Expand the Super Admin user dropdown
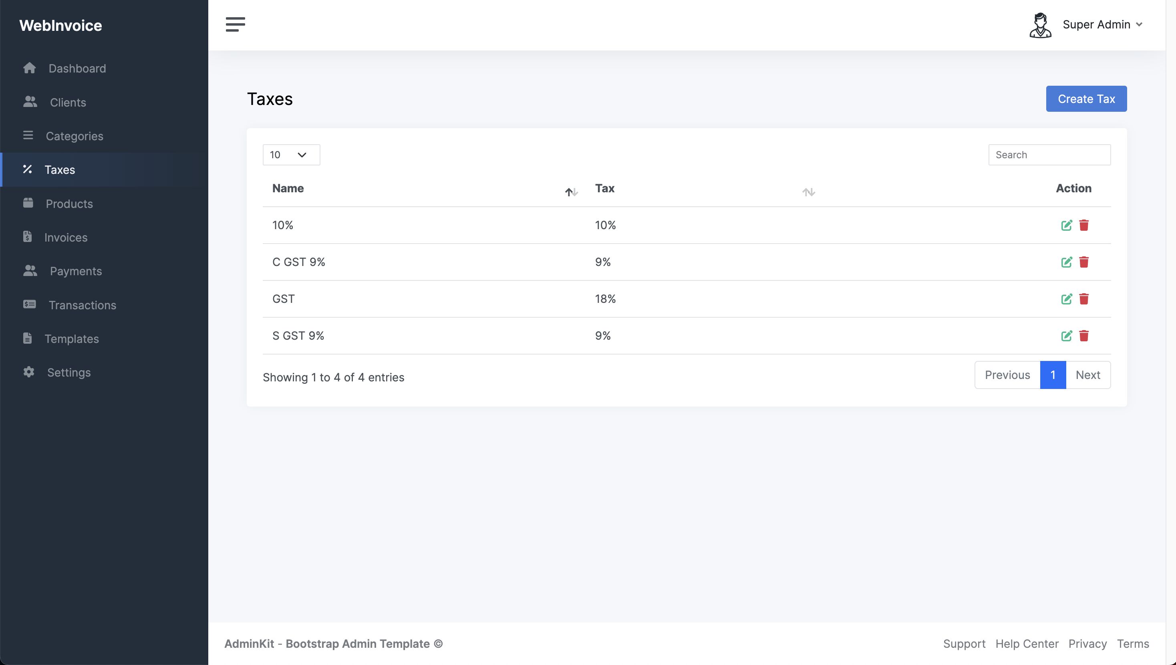The image size is (1176, 665). click(1102, 25)
